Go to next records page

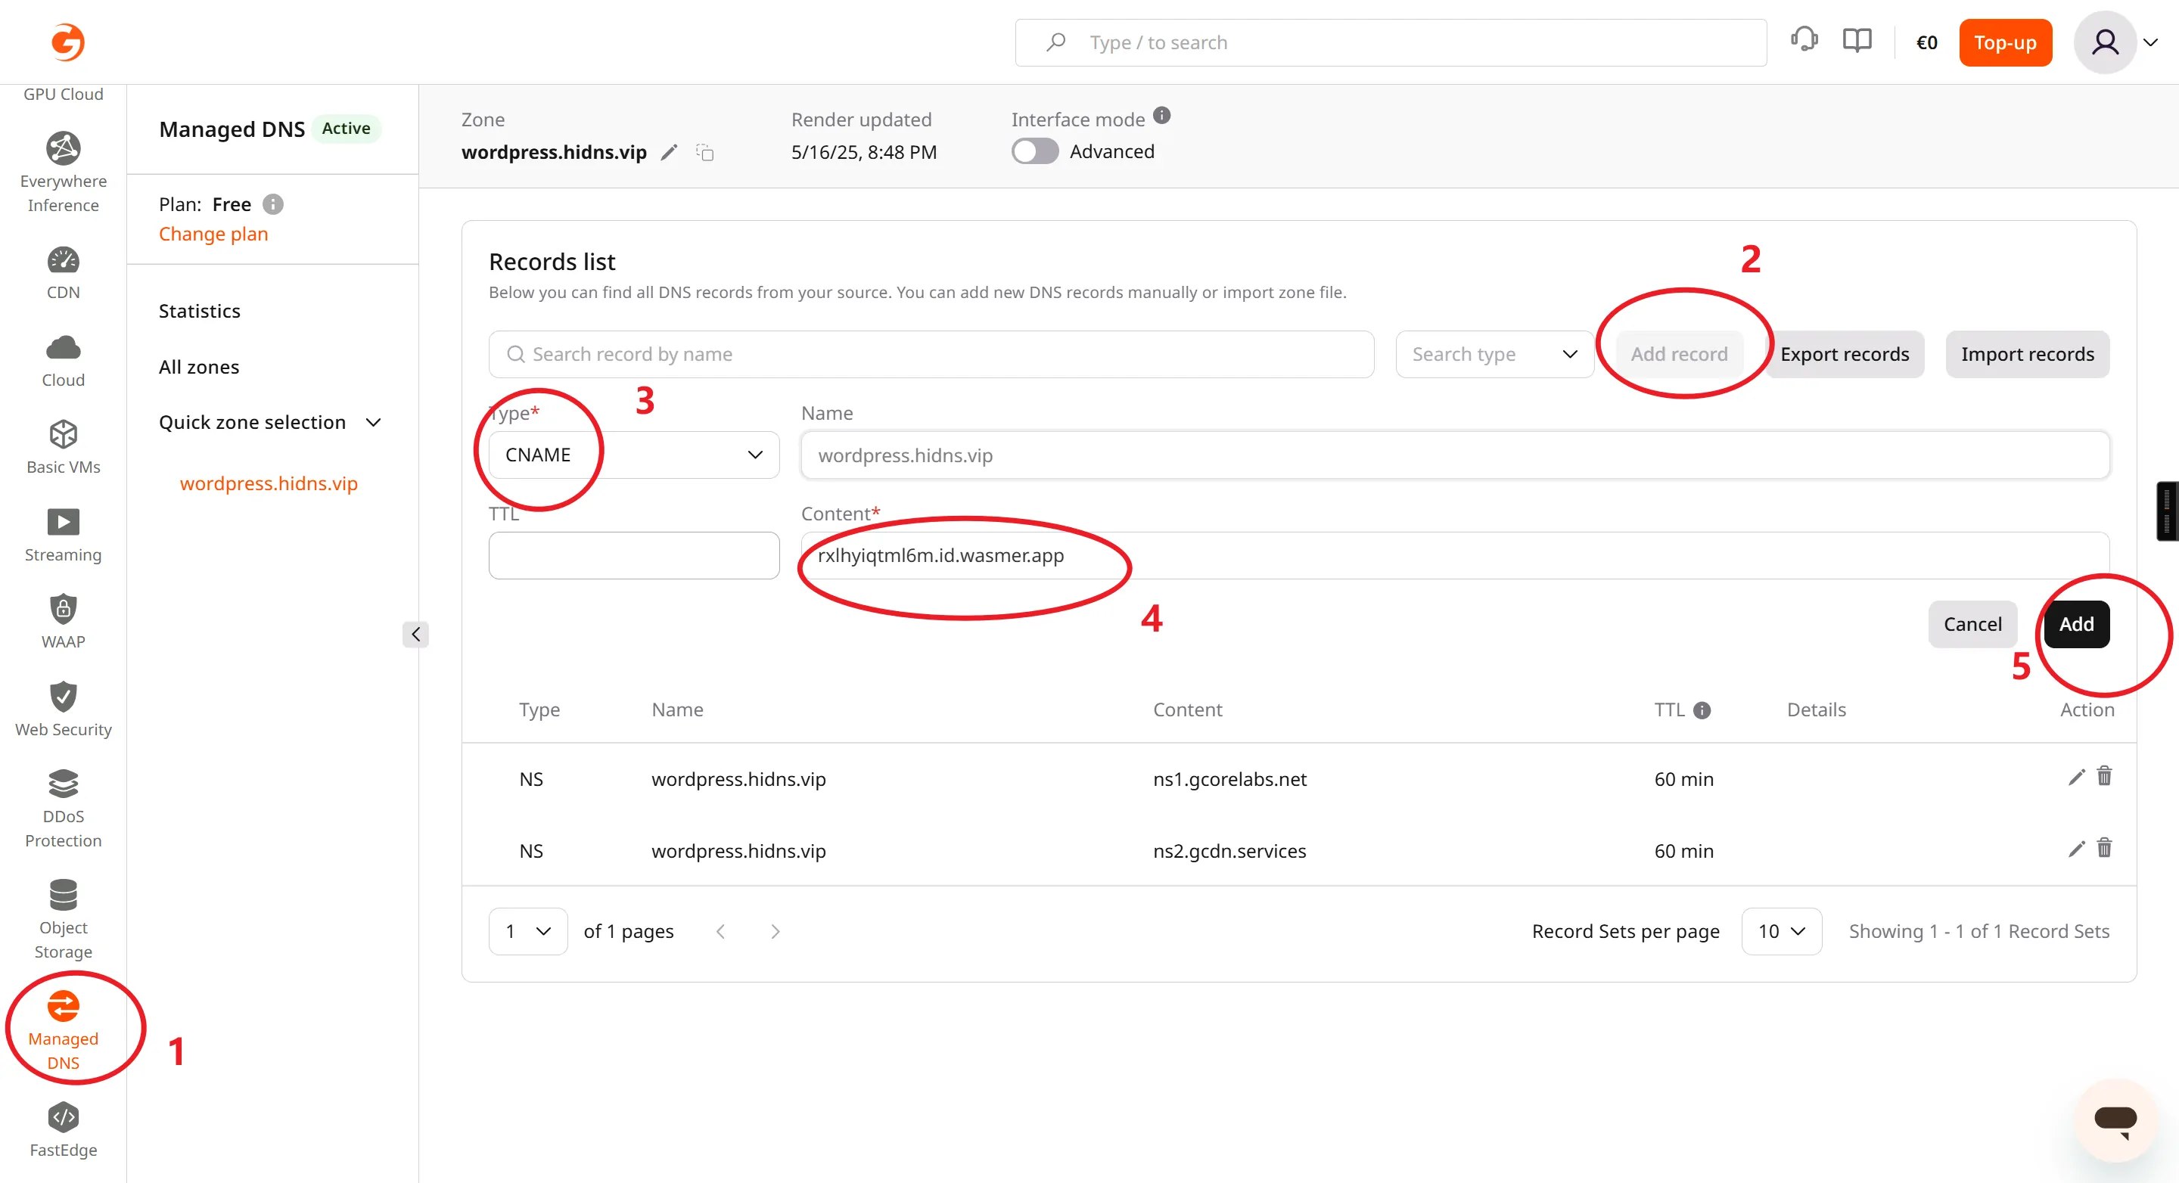pos(775,931)
